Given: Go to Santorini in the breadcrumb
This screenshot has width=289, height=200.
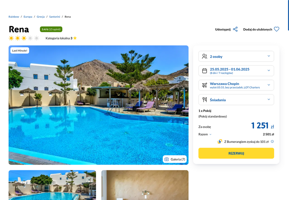Looking at the screenshot, I should [x=55, y=17].
